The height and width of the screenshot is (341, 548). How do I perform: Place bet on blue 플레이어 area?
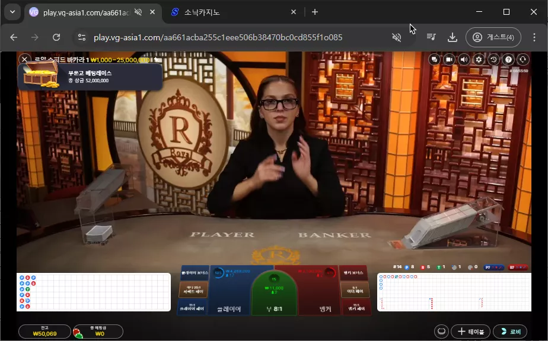click(231, 291)
